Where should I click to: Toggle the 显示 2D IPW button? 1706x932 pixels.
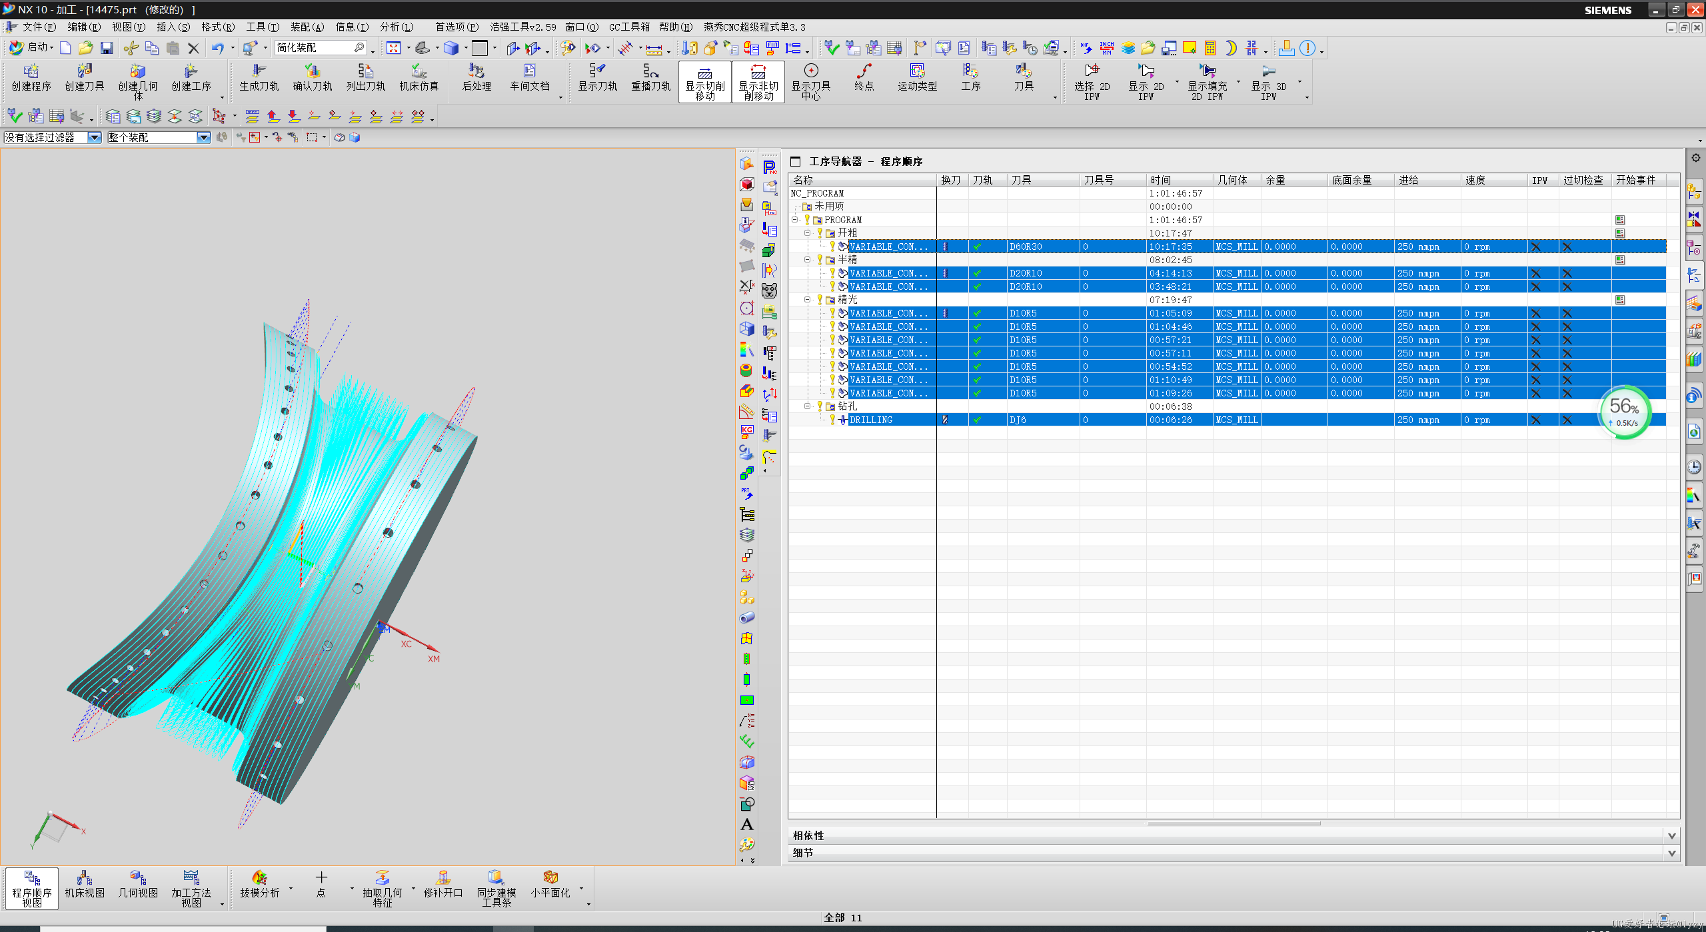click(x=1146, y=82)
